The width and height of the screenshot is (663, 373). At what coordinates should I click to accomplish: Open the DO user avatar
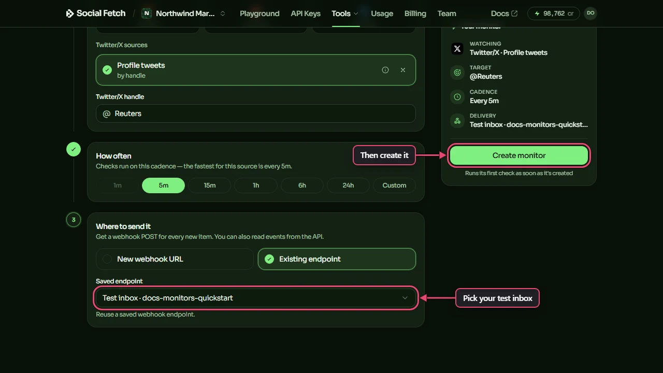(590, 13)
